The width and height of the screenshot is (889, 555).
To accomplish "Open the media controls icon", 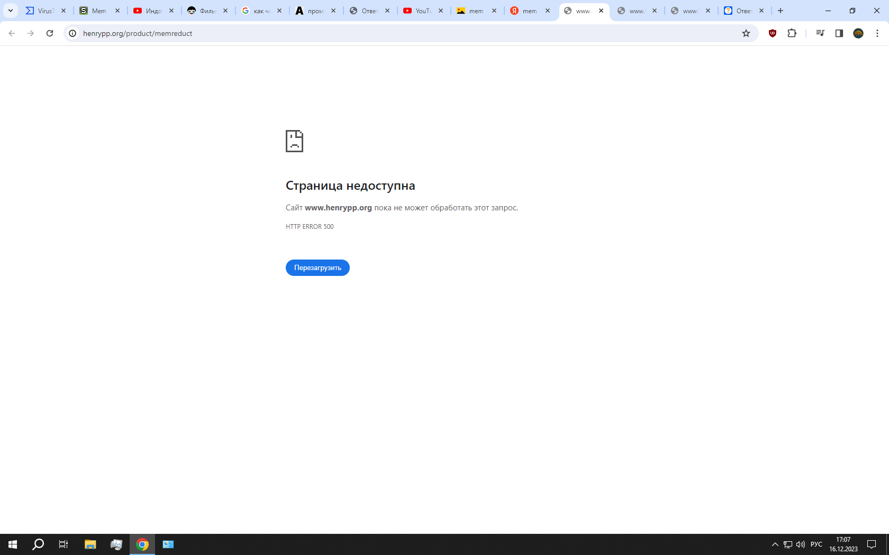I will coord(820,33).
